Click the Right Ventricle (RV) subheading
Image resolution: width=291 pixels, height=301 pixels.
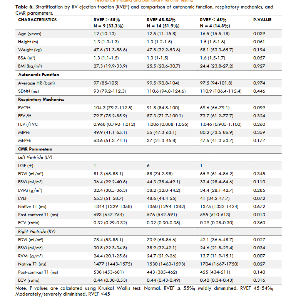[x=38, y=231]
